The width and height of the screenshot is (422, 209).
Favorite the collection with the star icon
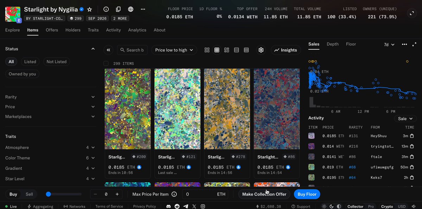90,9
